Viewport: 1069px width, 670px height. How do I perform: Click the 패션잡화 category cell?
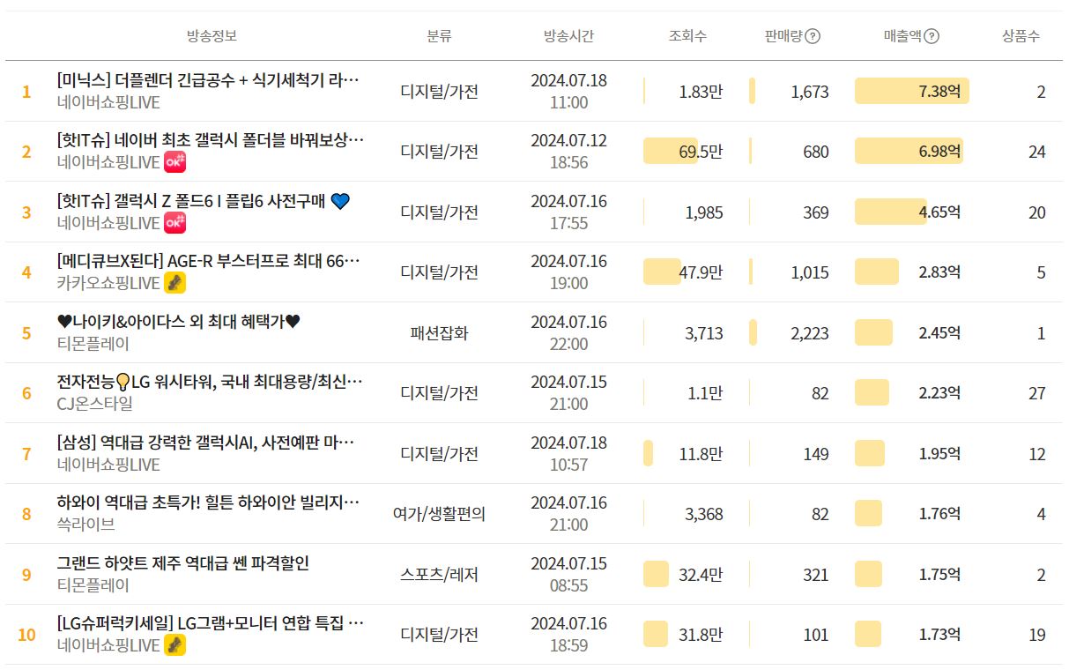coord(439,333)
